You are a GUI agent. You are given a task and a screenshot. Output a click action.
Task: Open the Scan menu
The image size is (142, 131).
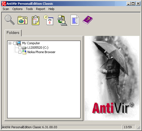pyautogui.click(x=6, y=9)
